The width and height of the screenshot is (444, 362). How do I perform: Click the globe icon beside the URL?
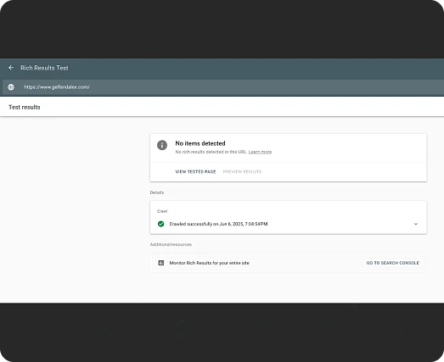tap(11, 87)
